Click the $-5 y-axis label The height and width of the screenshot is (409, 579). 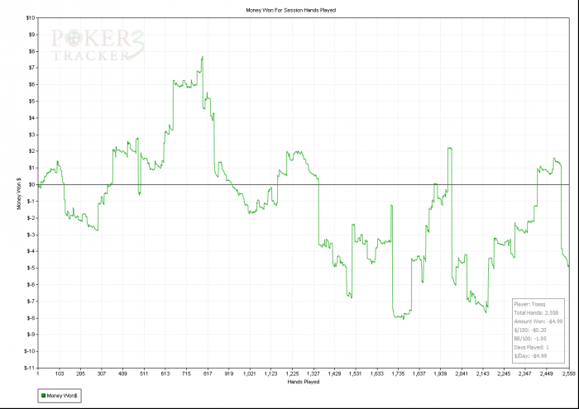tap(31, 268)
